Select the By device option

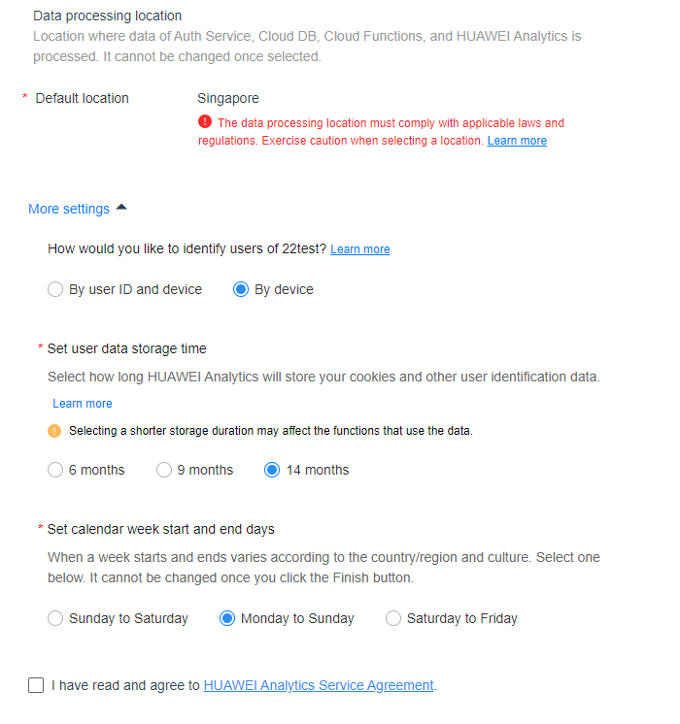241,289
